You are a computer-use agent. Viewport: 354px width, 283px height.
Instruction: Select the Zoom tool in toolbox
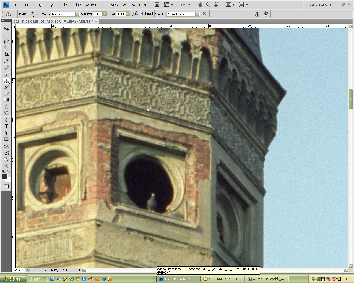pos(6,166)
